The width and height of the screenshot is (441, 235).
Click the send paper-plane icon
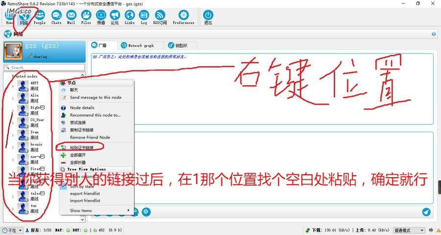tap(426, 212)
